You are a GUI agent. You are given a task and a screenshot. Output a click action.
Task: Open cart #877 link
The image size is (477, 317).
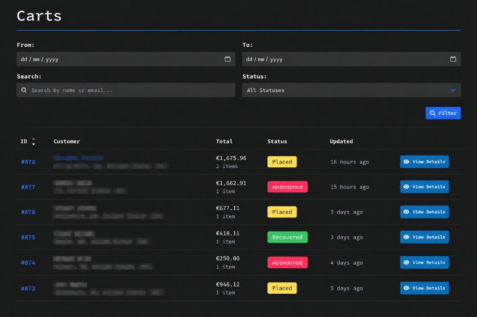[x=28, y=187]
